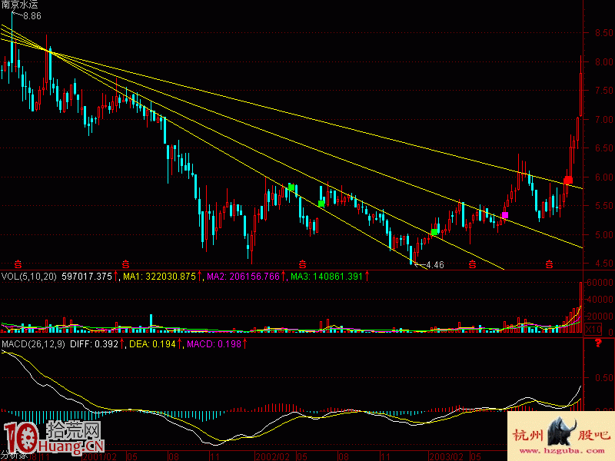The image size is (615, 461).
Task: Click the 2001/02 date axis label
Action: pyautogui.click(x=100, y=456)
